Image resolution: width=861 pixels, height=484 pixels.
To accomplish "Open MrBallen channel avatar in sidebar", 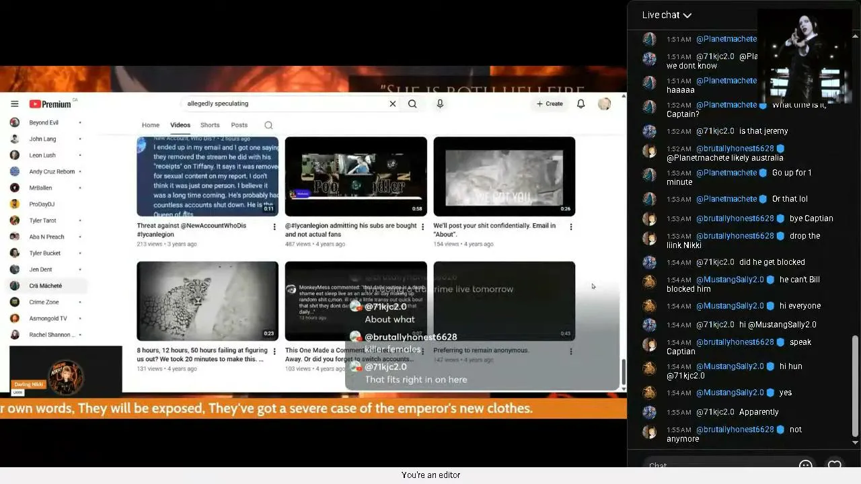I will pos(15,188).
